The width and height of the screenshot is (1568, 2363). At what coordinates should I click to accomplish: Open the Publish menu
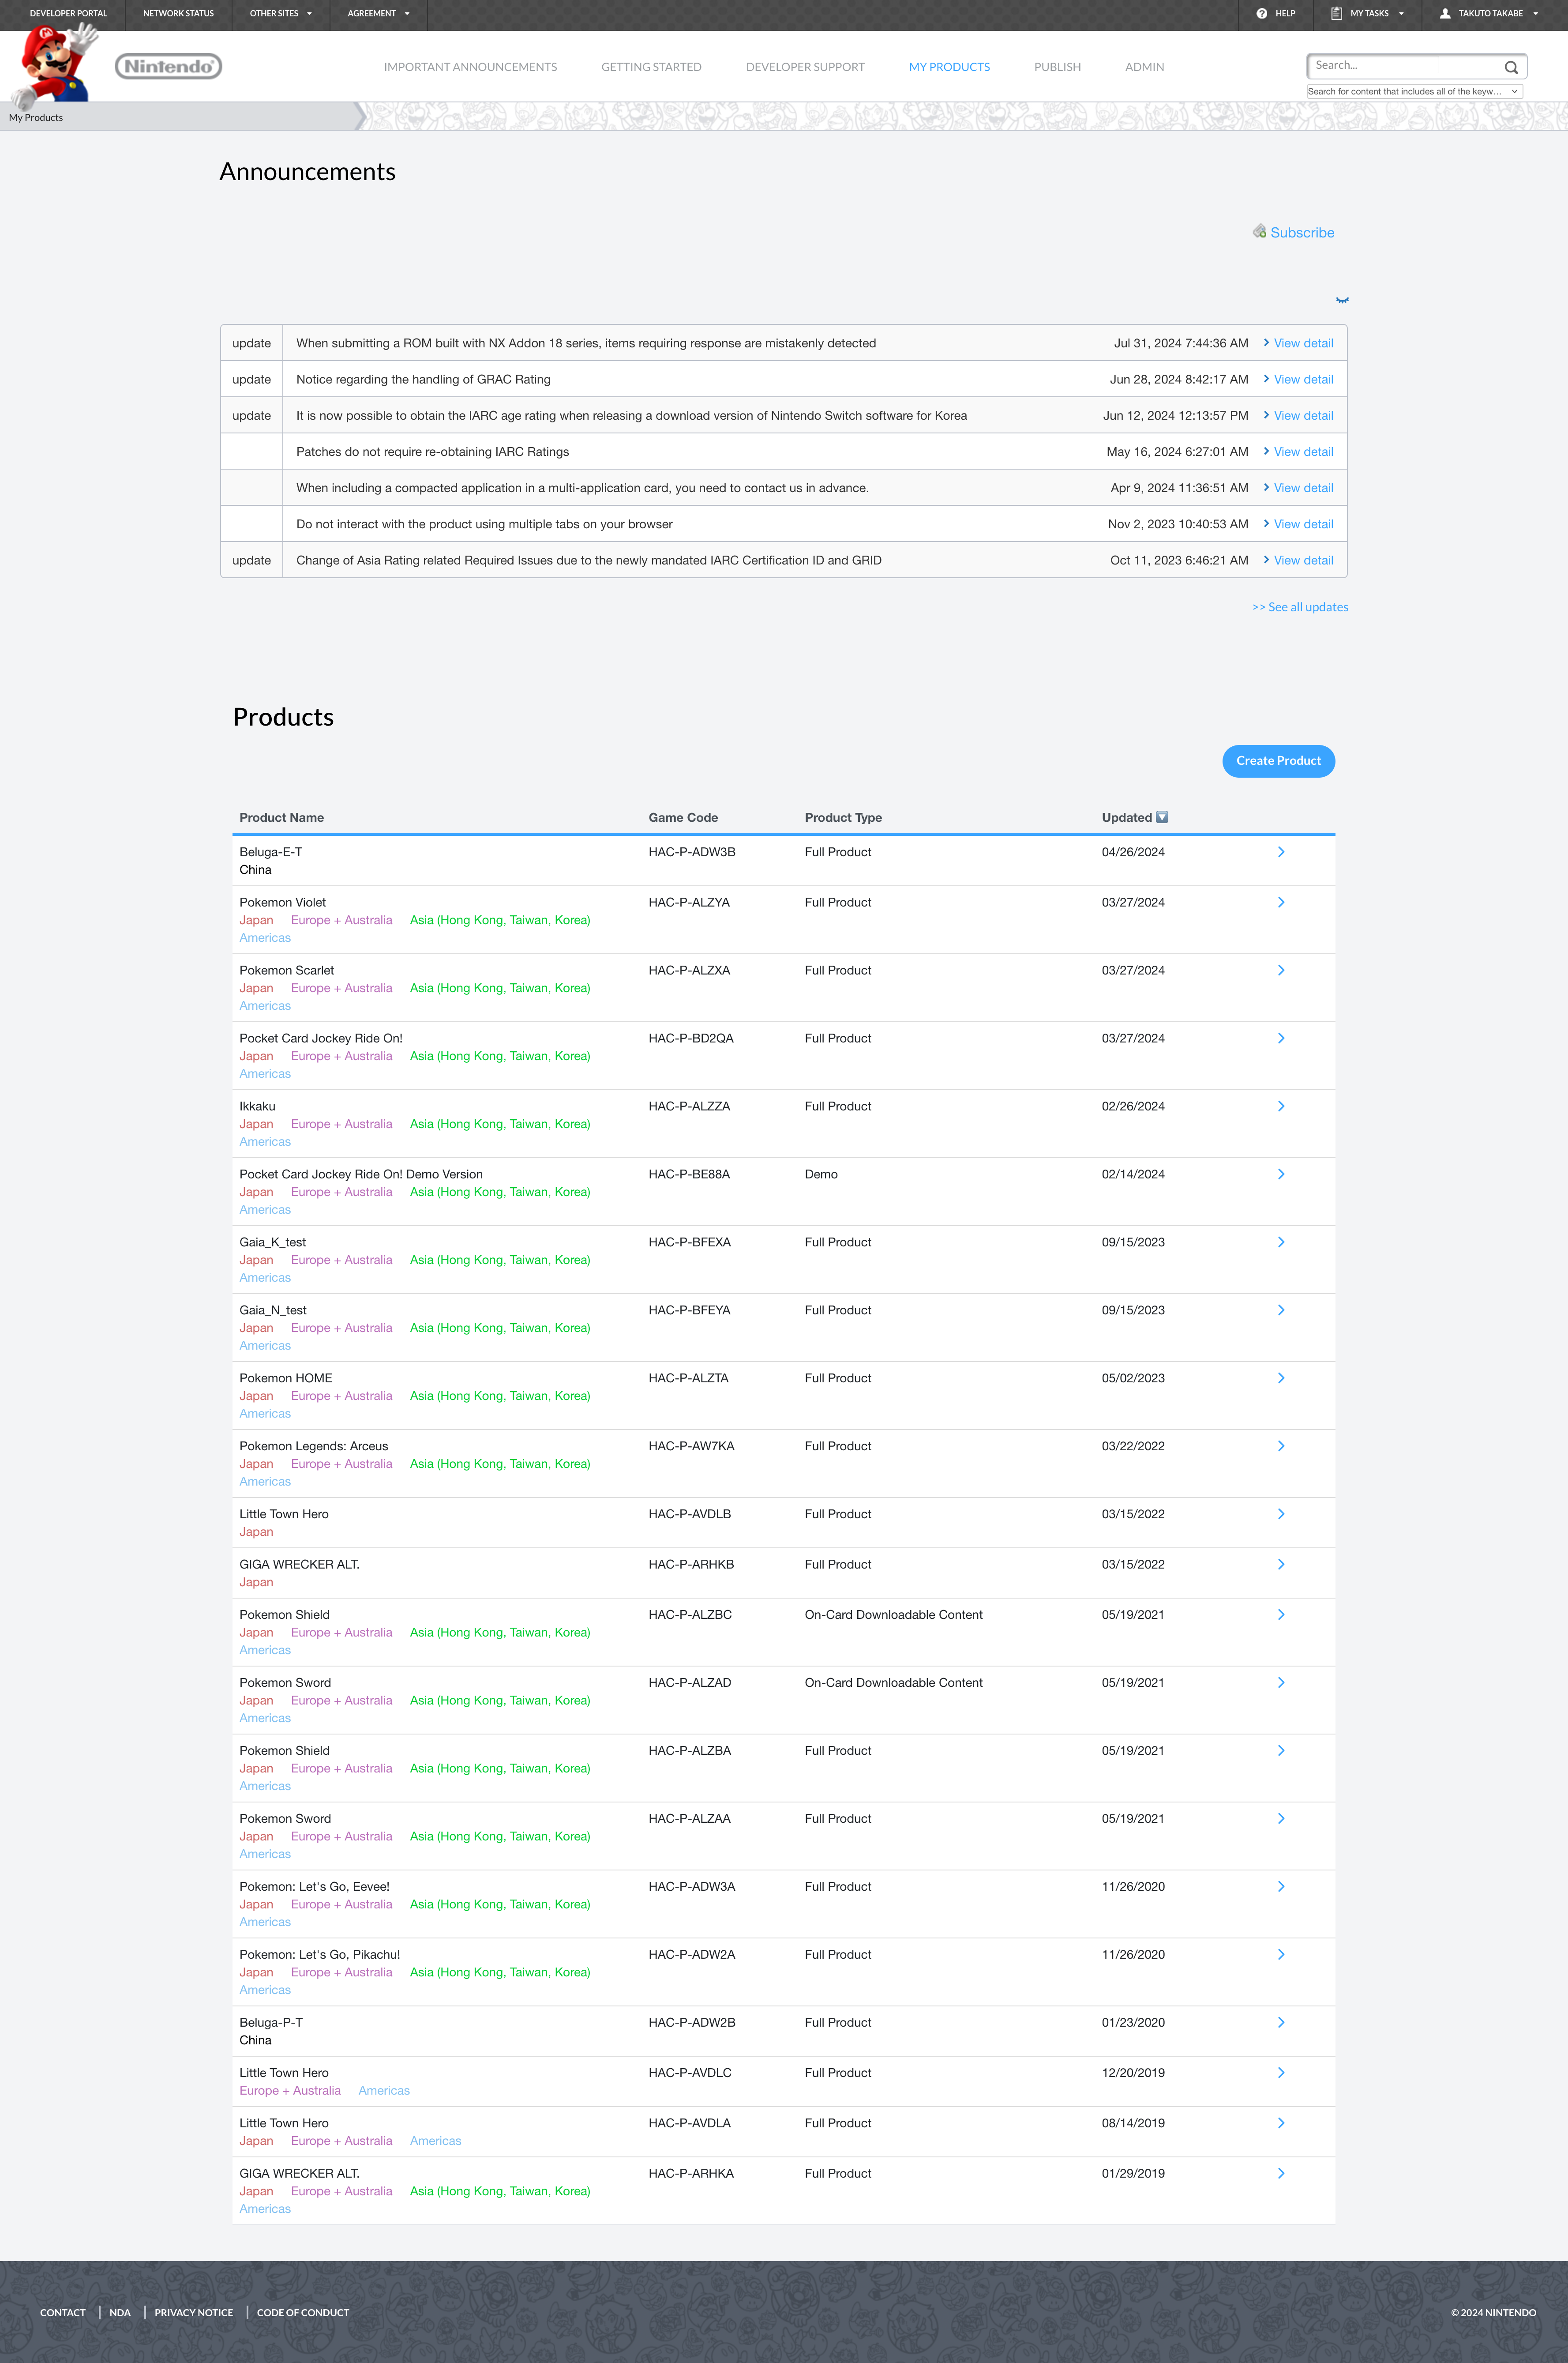(x=1057, y=67)
